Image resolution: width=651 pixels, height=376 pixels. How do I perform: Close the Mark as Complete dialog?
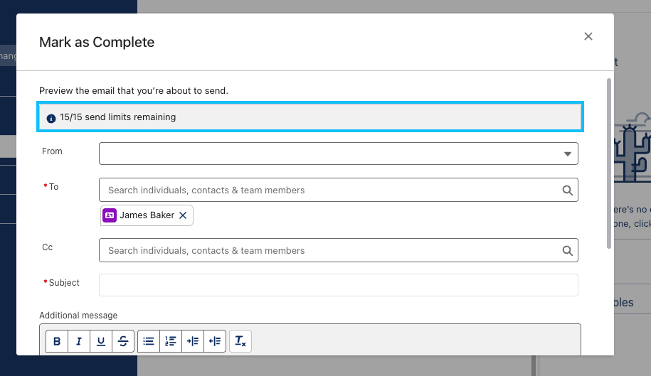point(588,37)
